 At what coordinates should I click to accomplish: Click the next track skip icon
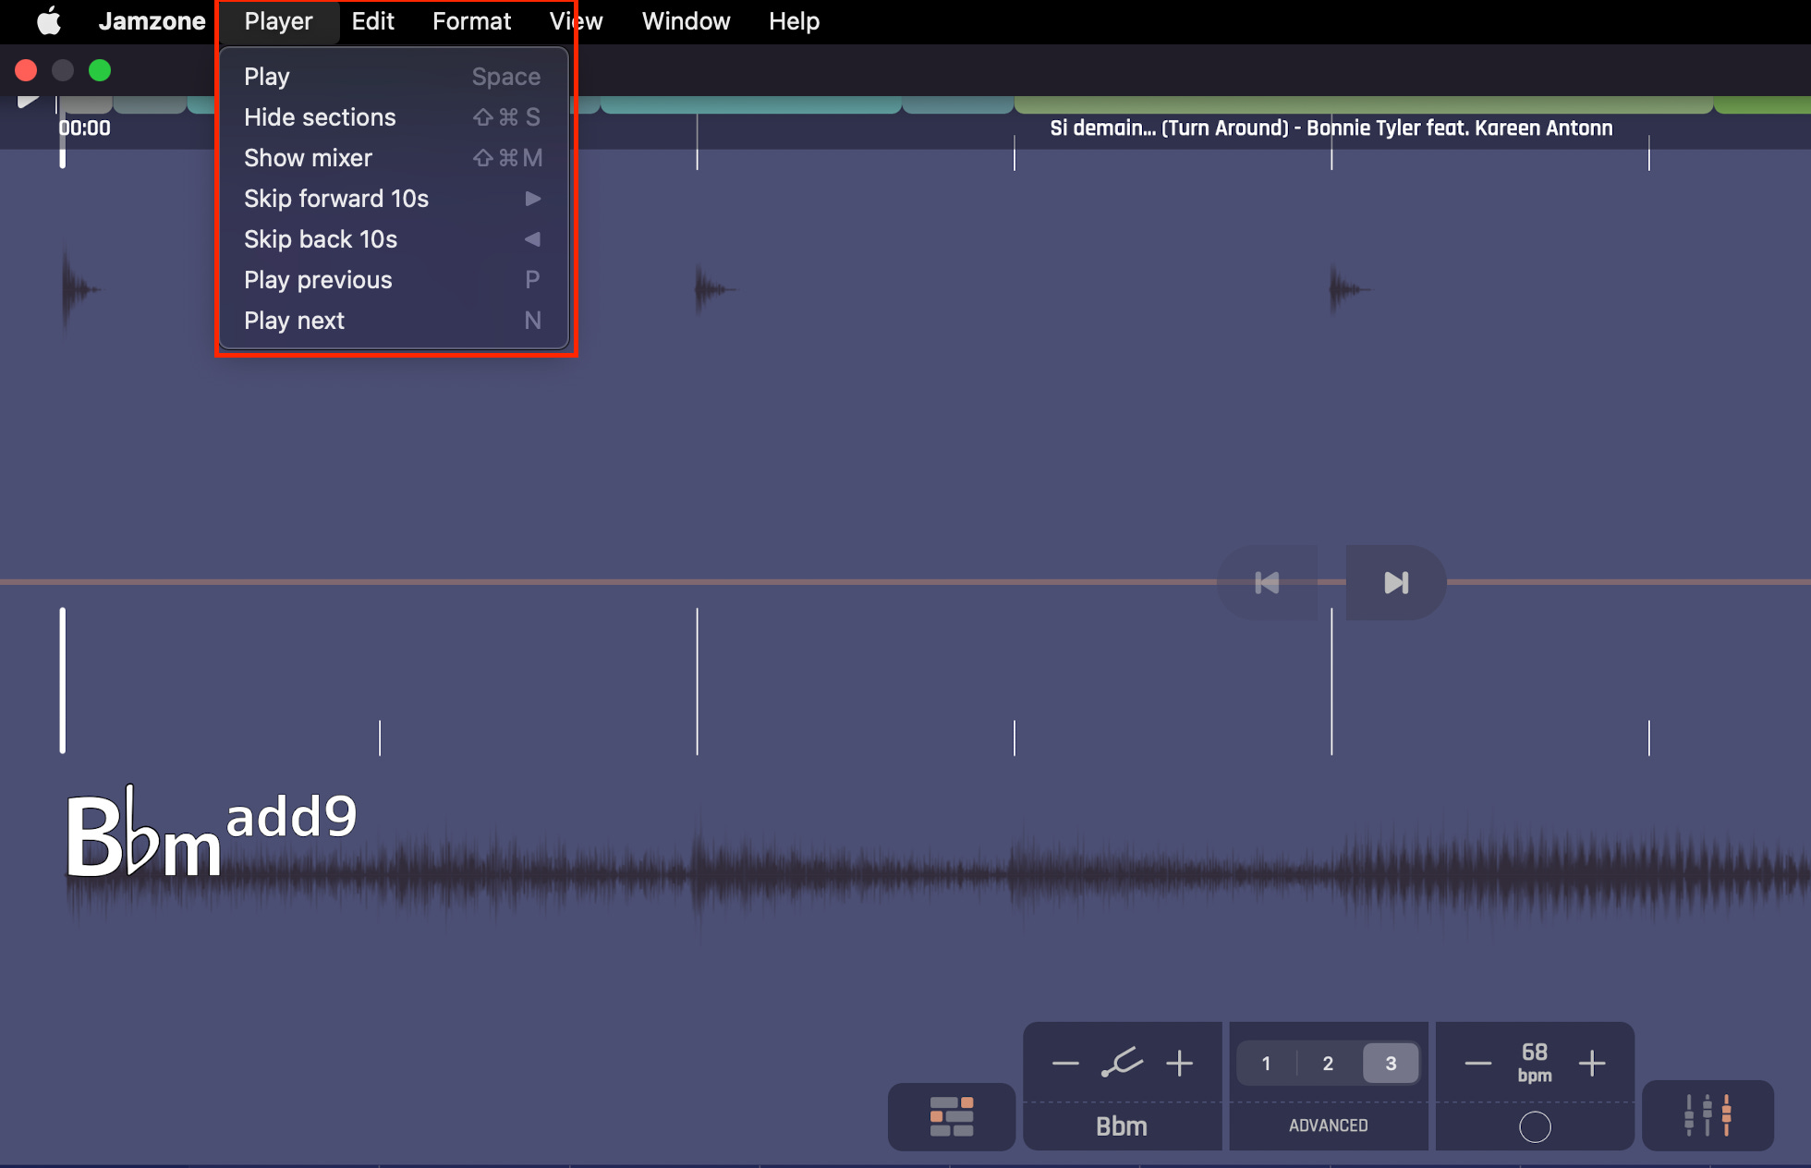click(x=1396, y=582)
